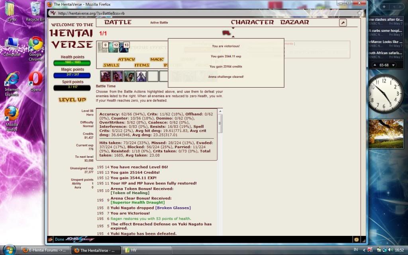Click the Magic points bar

(72, 75)
